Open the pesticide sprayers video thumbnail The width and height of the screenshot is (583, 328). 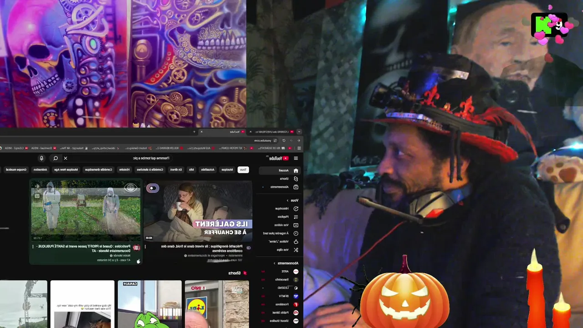coord(86,211)
